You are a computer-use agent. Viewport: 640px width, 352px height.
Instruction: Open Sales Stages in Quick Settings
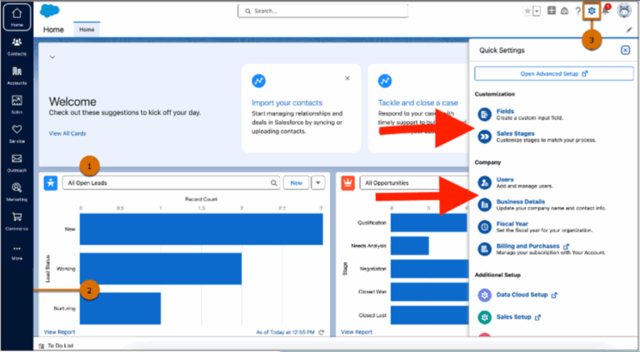515,133
